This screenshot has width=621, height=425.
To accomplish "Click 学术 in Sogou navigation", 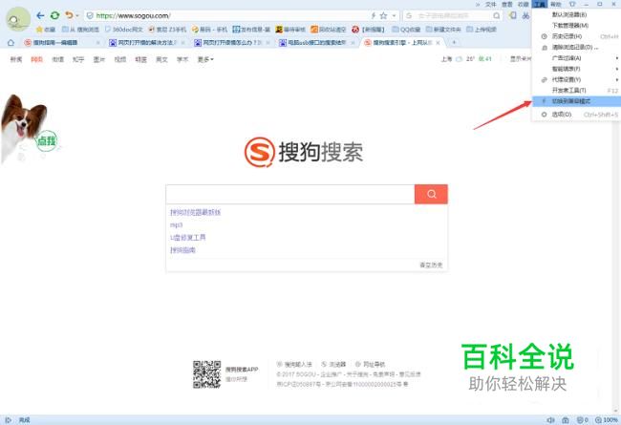I will [x=182, y=59].
